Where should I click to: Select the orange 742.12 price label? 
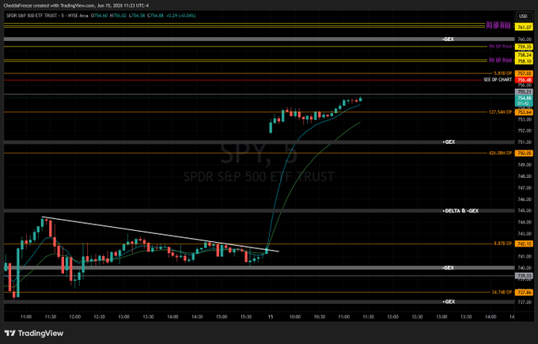[x=525, y=244]
